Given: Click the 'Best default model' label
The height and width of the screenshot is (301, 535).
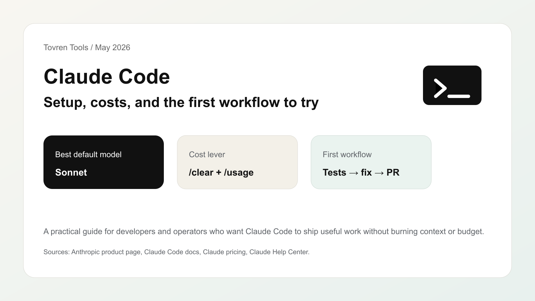Looking at the screenshot, I should point(88,155).
